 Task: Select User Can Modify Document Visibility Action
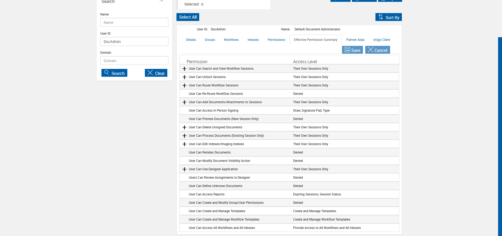pyautogui.click(x=219, y=161)
